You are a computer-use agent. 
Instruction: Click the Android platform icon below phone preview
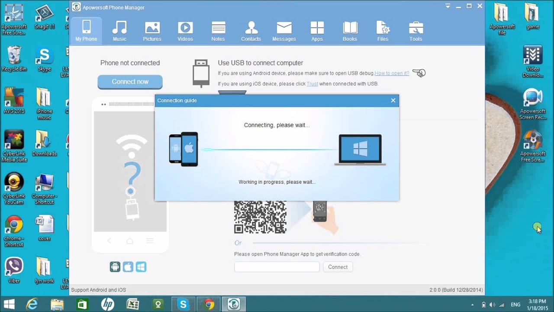115,267
